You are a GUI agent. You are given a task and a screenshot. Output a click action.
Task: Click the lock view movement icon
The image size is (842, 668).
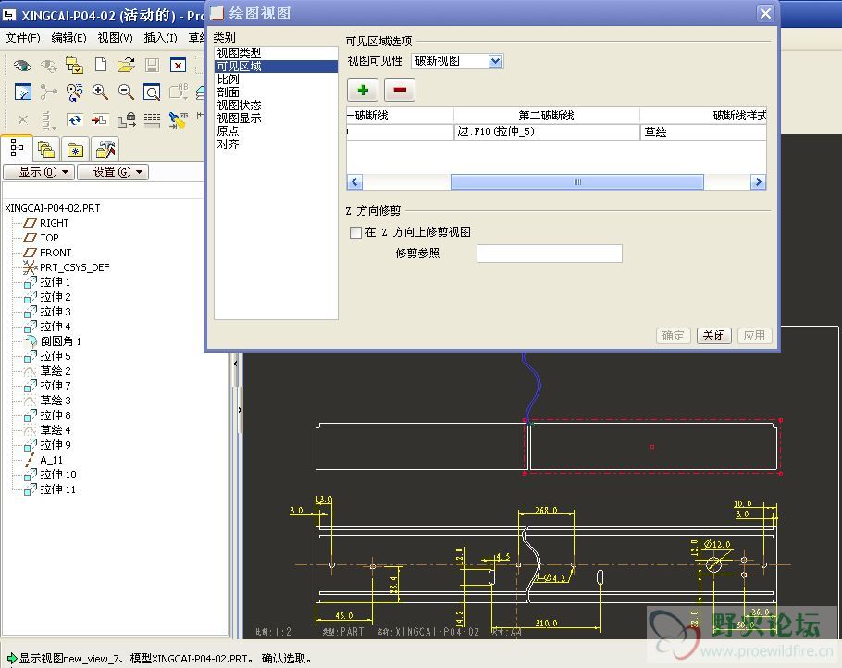click(x=126, y=119)
